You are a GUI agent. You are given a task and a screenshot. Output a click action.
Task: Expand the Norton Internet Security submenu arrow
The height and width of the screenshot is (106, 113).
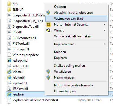pos(104,24)
